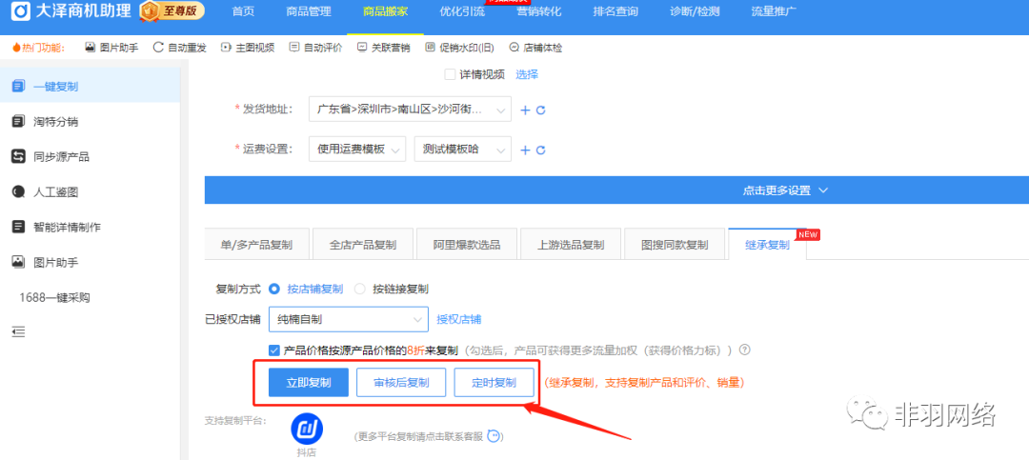
Task: Add a new shipping template with plus icon
Action: tap(525, 150)
